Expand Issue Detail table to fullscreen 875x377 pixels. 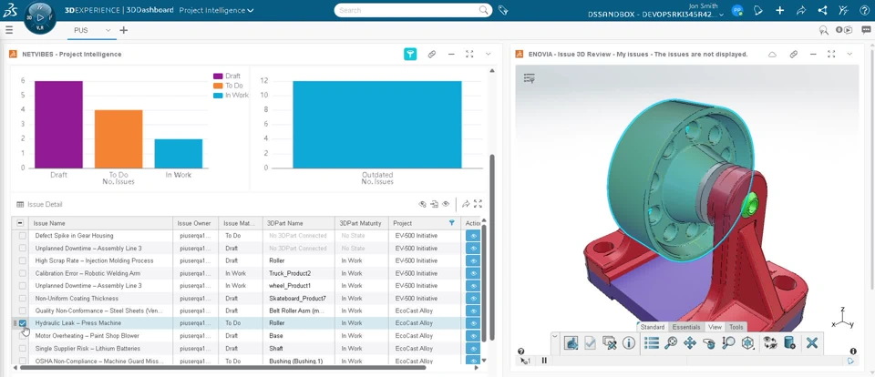click(x=479, y=204)
